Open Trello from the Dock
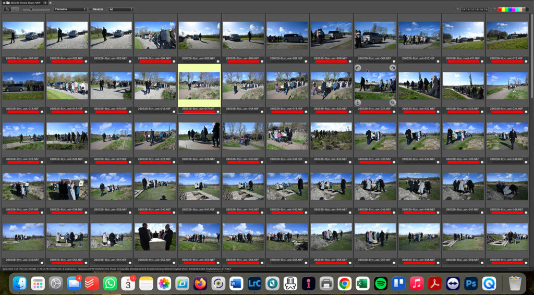The width and height of the screenshot is (534, 295). (x=399, y=283)
